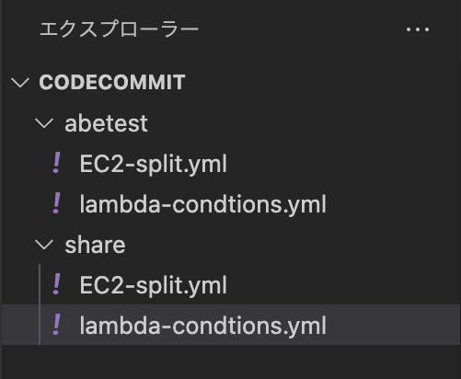This screenshot has height=379, width=461.
Task: Click YAML icon of abetest EC2-split.yml
Action: click(56, 163)
